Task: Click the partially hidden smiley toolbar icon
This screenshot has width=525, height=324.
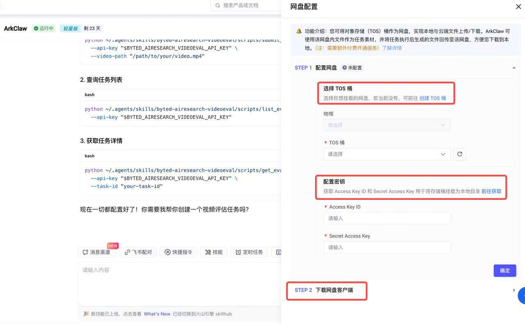Action: [x=278, y=252]
